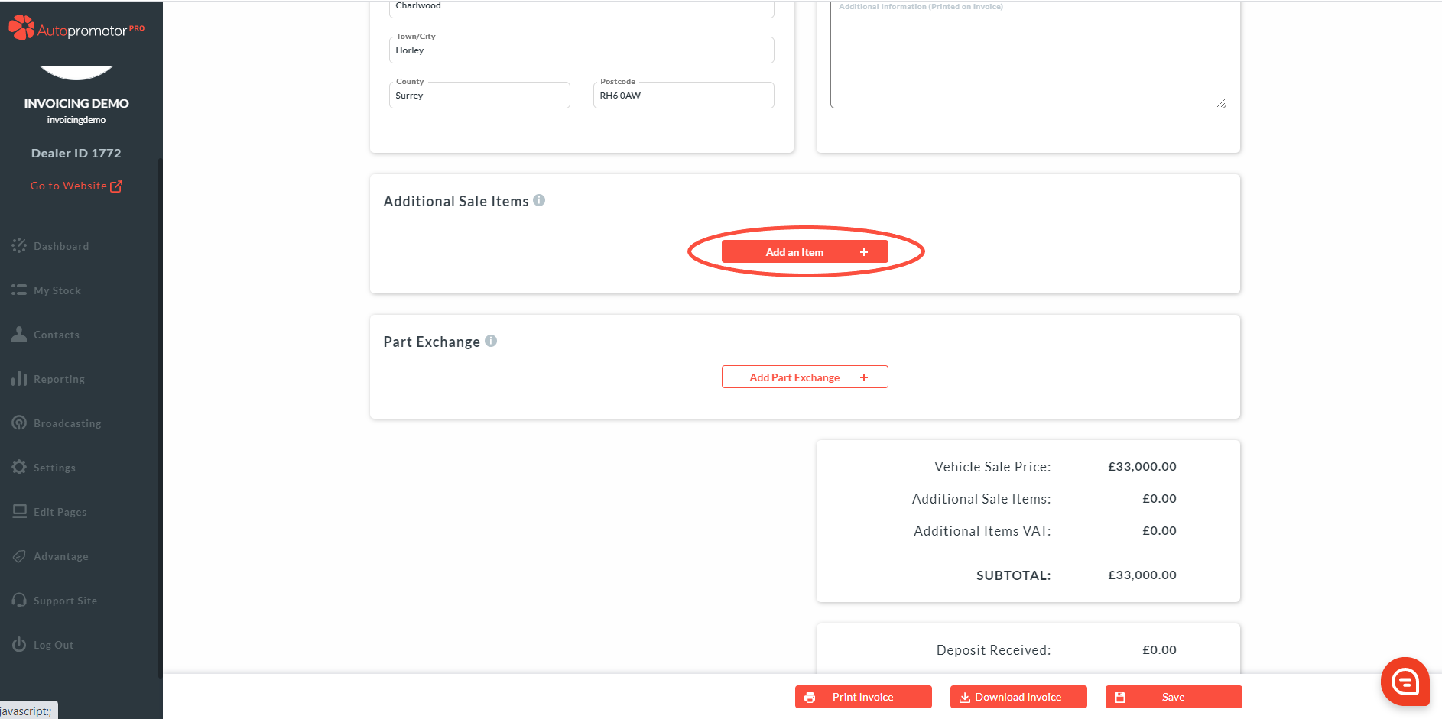This screenshot has width=1442, height=719.
Task: Save the invoice
Action: (1173, 697)
